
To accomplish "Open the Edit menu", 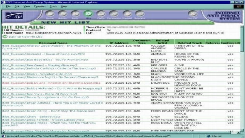I will pyautogui.click(x=17, y=6).
